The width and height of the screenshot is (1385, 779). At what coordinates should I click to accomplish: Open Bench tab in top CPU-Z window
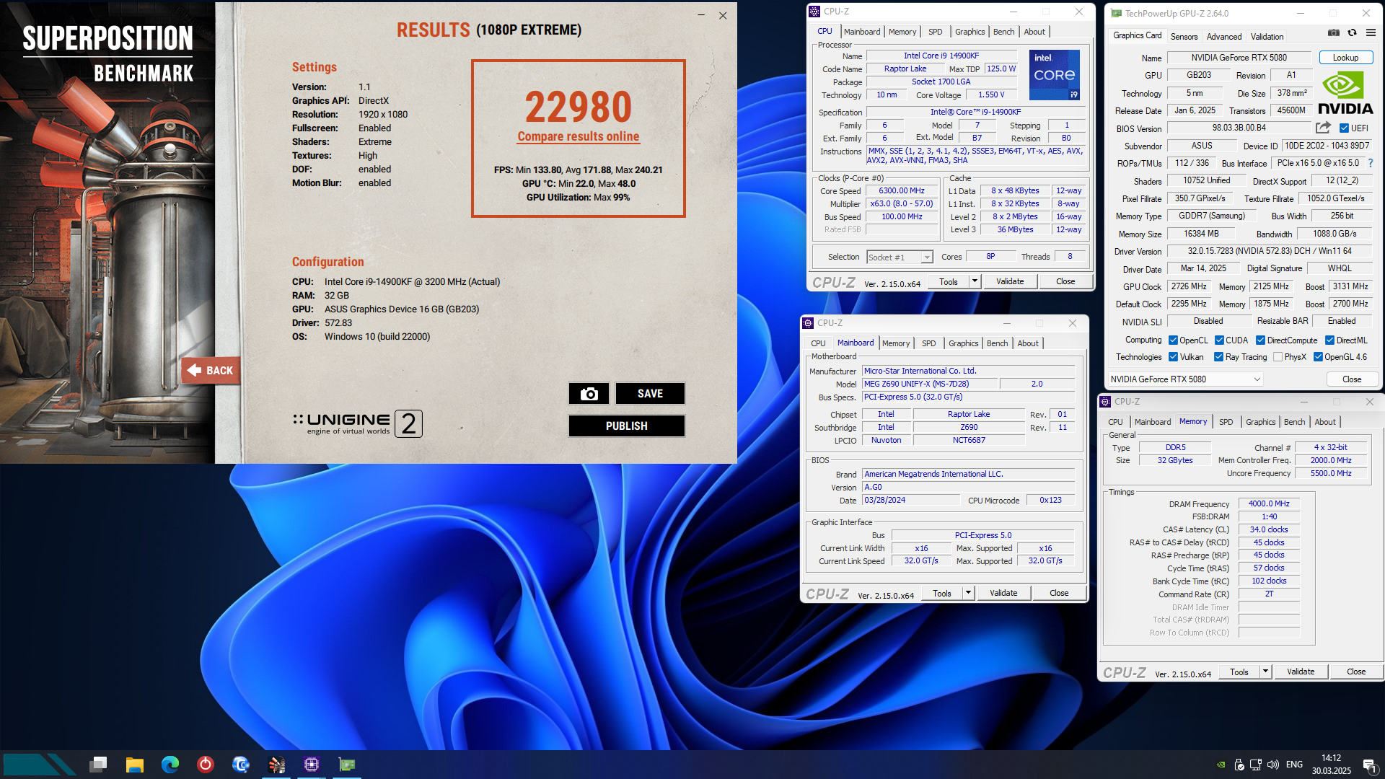[x=1003, y=32]
